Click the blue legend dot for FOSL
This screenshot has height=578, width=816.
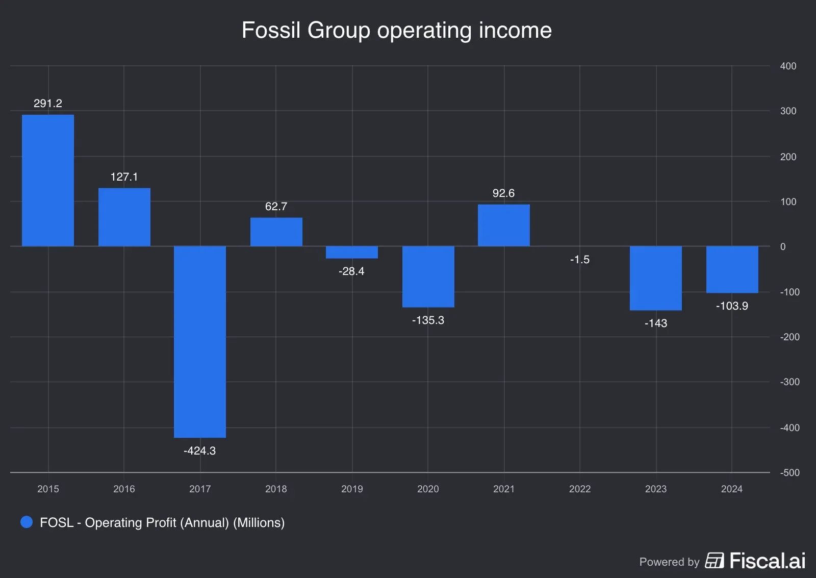click(x=27, y=522)
